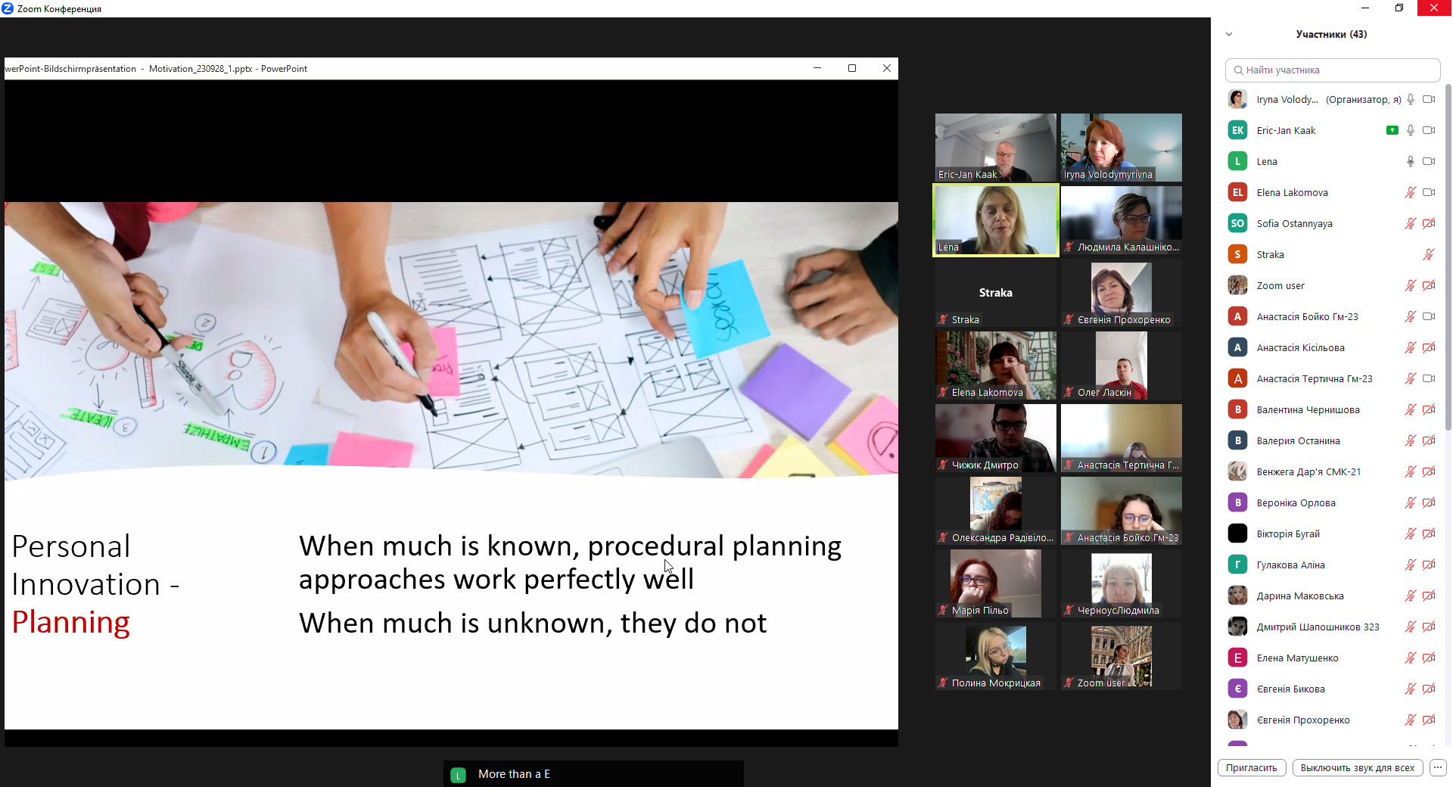Click Eric-Jan Kaak's green screen-share icon
This screenshot has width=1453, height=787.
click(1392, 130)
